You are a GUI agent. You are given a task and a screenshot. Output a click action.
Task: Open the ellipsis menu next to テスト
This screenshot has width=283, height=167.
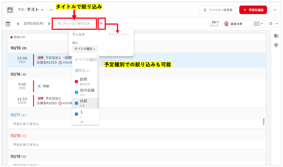(51, 10)
